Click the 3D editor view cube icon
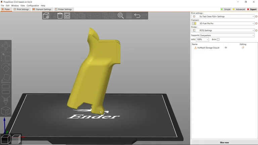The width and height of the screenshot is (258, 145). pos(5,139)
